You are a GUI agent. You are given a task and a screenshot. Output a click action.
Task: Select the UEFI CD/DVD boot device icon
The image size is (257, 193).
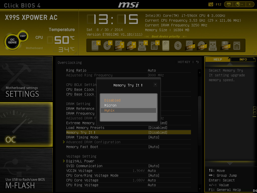click(x=107, y=45)
